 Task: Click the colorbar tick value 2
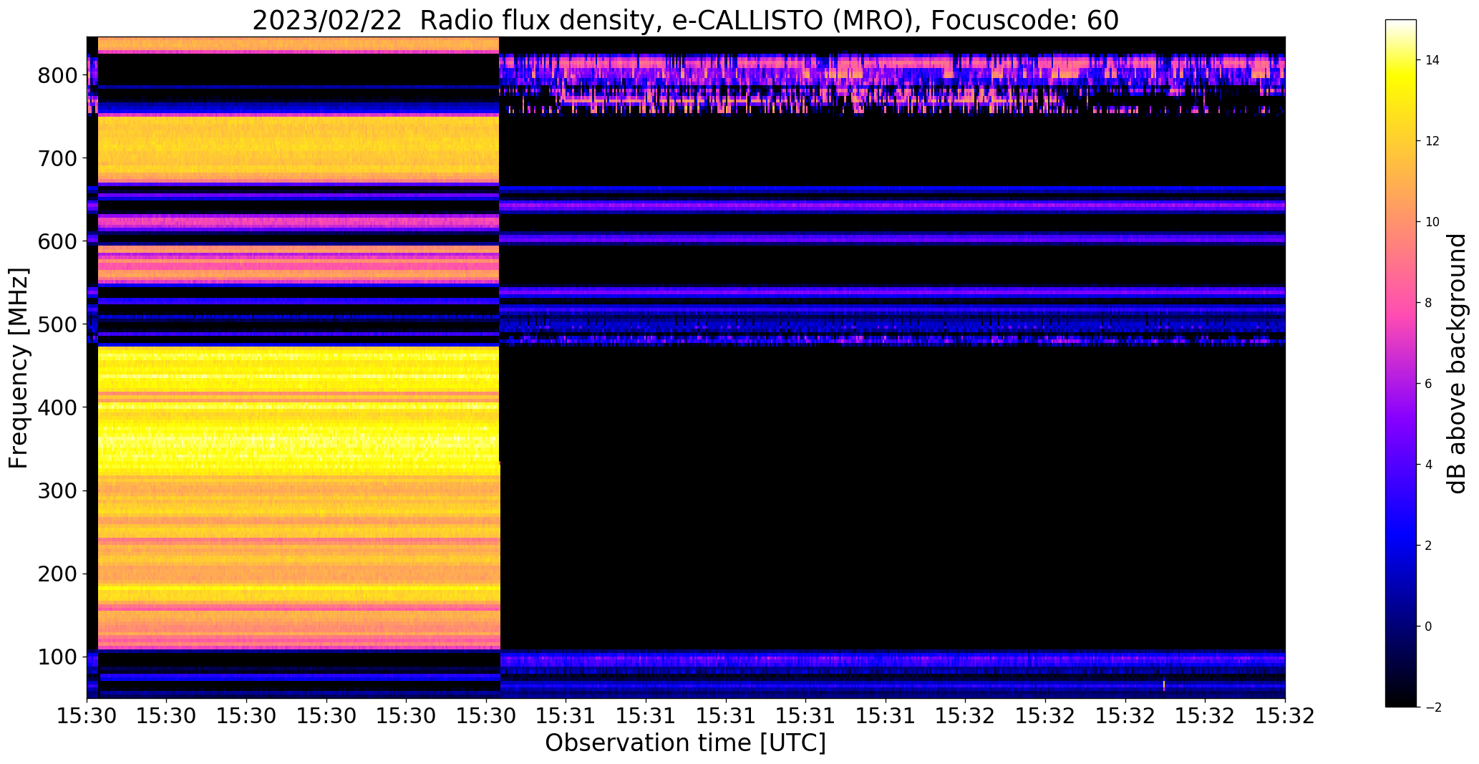click(1428, 546)
